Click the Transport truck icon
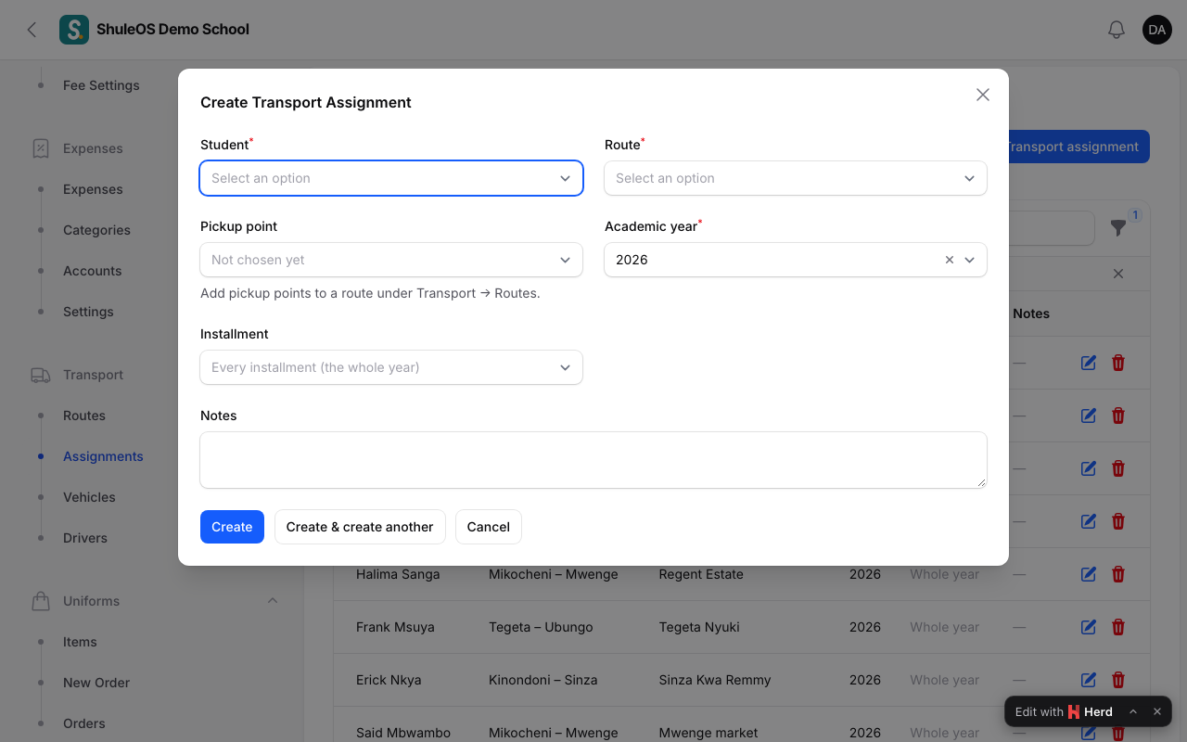1187x742 pixels. 41,375
